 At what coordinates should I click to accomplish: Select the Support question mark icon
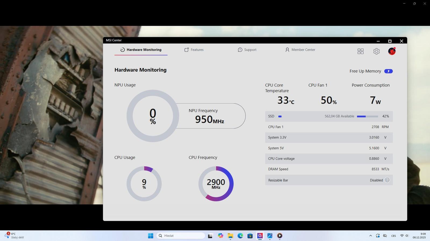click(x=239, y=50)
